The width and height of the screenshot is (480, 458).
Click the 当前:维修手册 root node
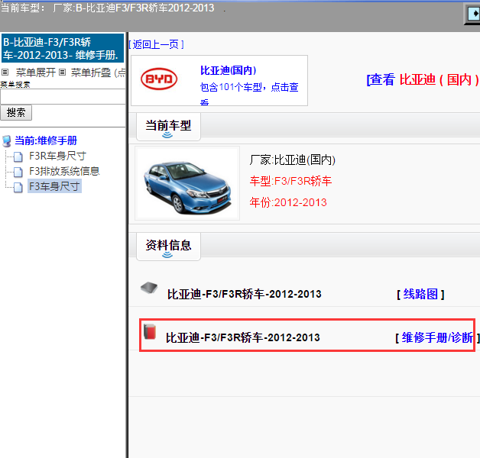coord(46,140)
